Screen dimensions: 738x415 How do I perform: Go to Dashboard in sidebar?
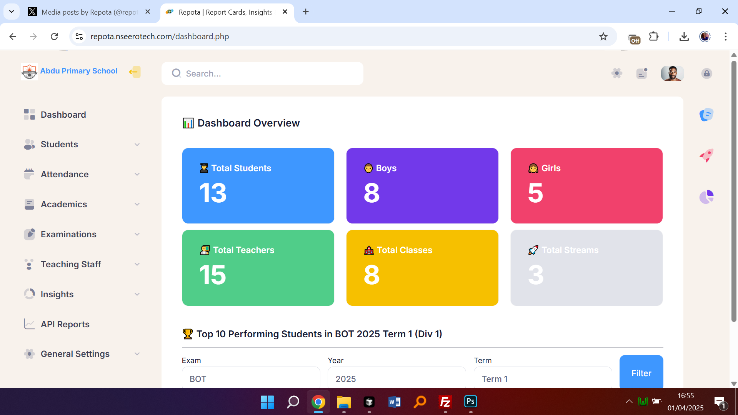[x=63, y=115]
